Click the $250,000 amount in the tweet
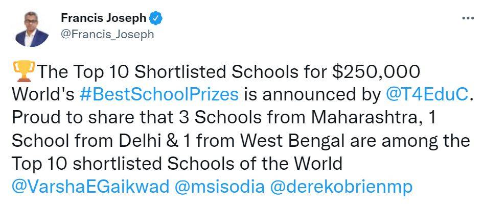The height and width of the screenshot is (208, 483). click(376, 72)
